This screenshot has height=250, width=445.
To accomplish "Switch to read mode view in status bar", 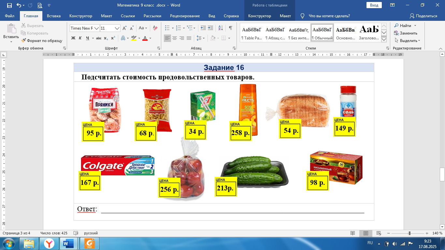I will [x=352, y=233].
